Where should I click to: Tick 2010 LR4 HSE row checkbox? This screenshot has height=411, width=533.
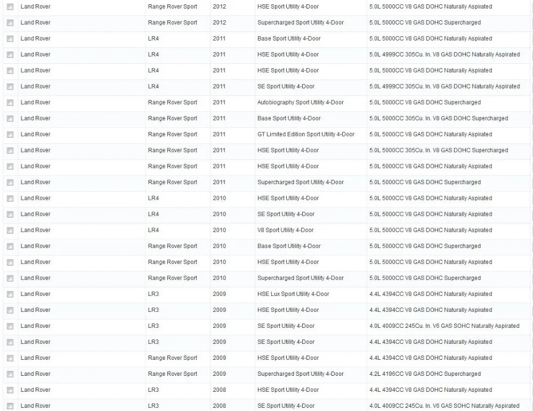click(x=10, y=198)
